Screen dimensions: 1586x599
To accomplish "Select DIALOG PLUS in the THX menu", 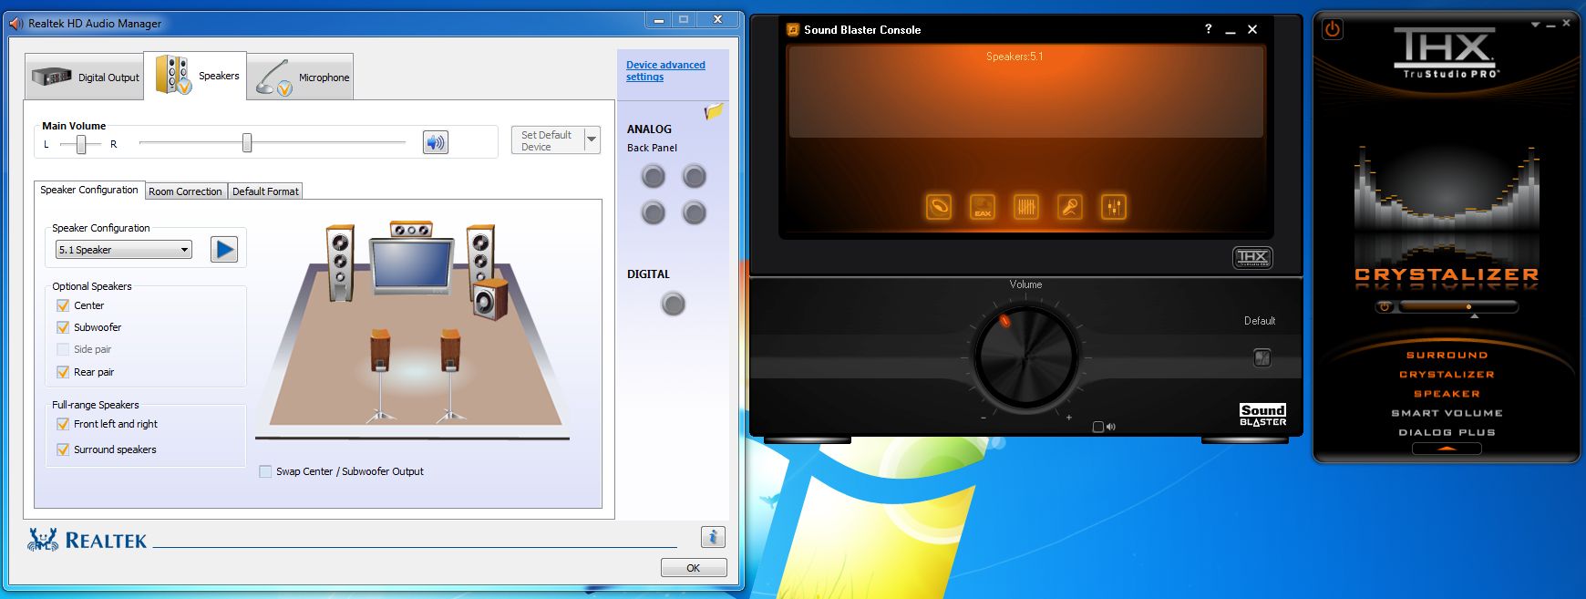I will [1447, 432].
